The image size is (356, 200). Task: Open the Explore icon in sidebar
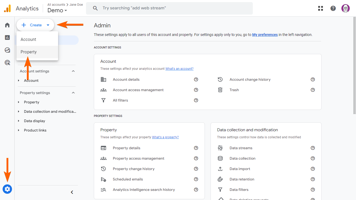coord(7,50)
